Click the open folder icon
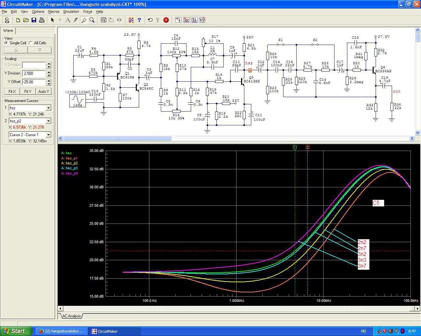 (x=26, y=20)
